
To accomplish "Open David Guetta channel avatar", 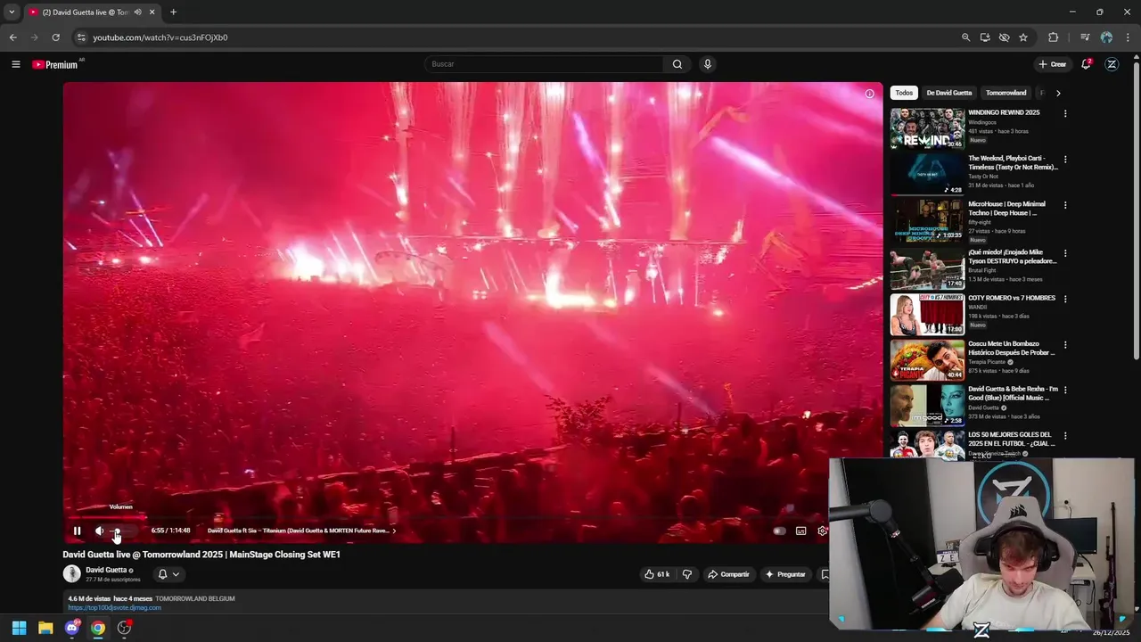I will (71, 573).
